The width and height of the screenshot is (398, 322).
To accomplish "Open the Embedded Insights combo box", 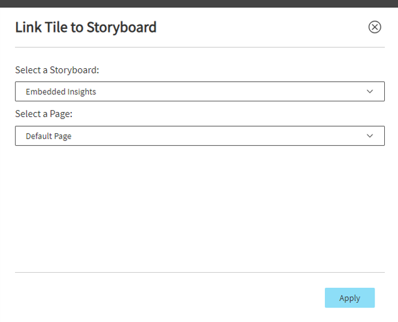I will (x=200, y=91).
